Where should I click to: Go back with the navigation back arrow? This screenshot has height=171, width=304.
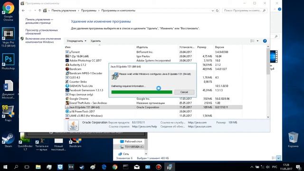point(23,10)
